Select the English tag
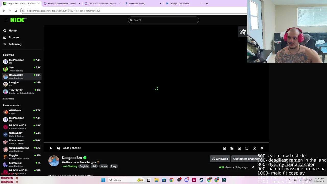 click(x=84, y=166)
